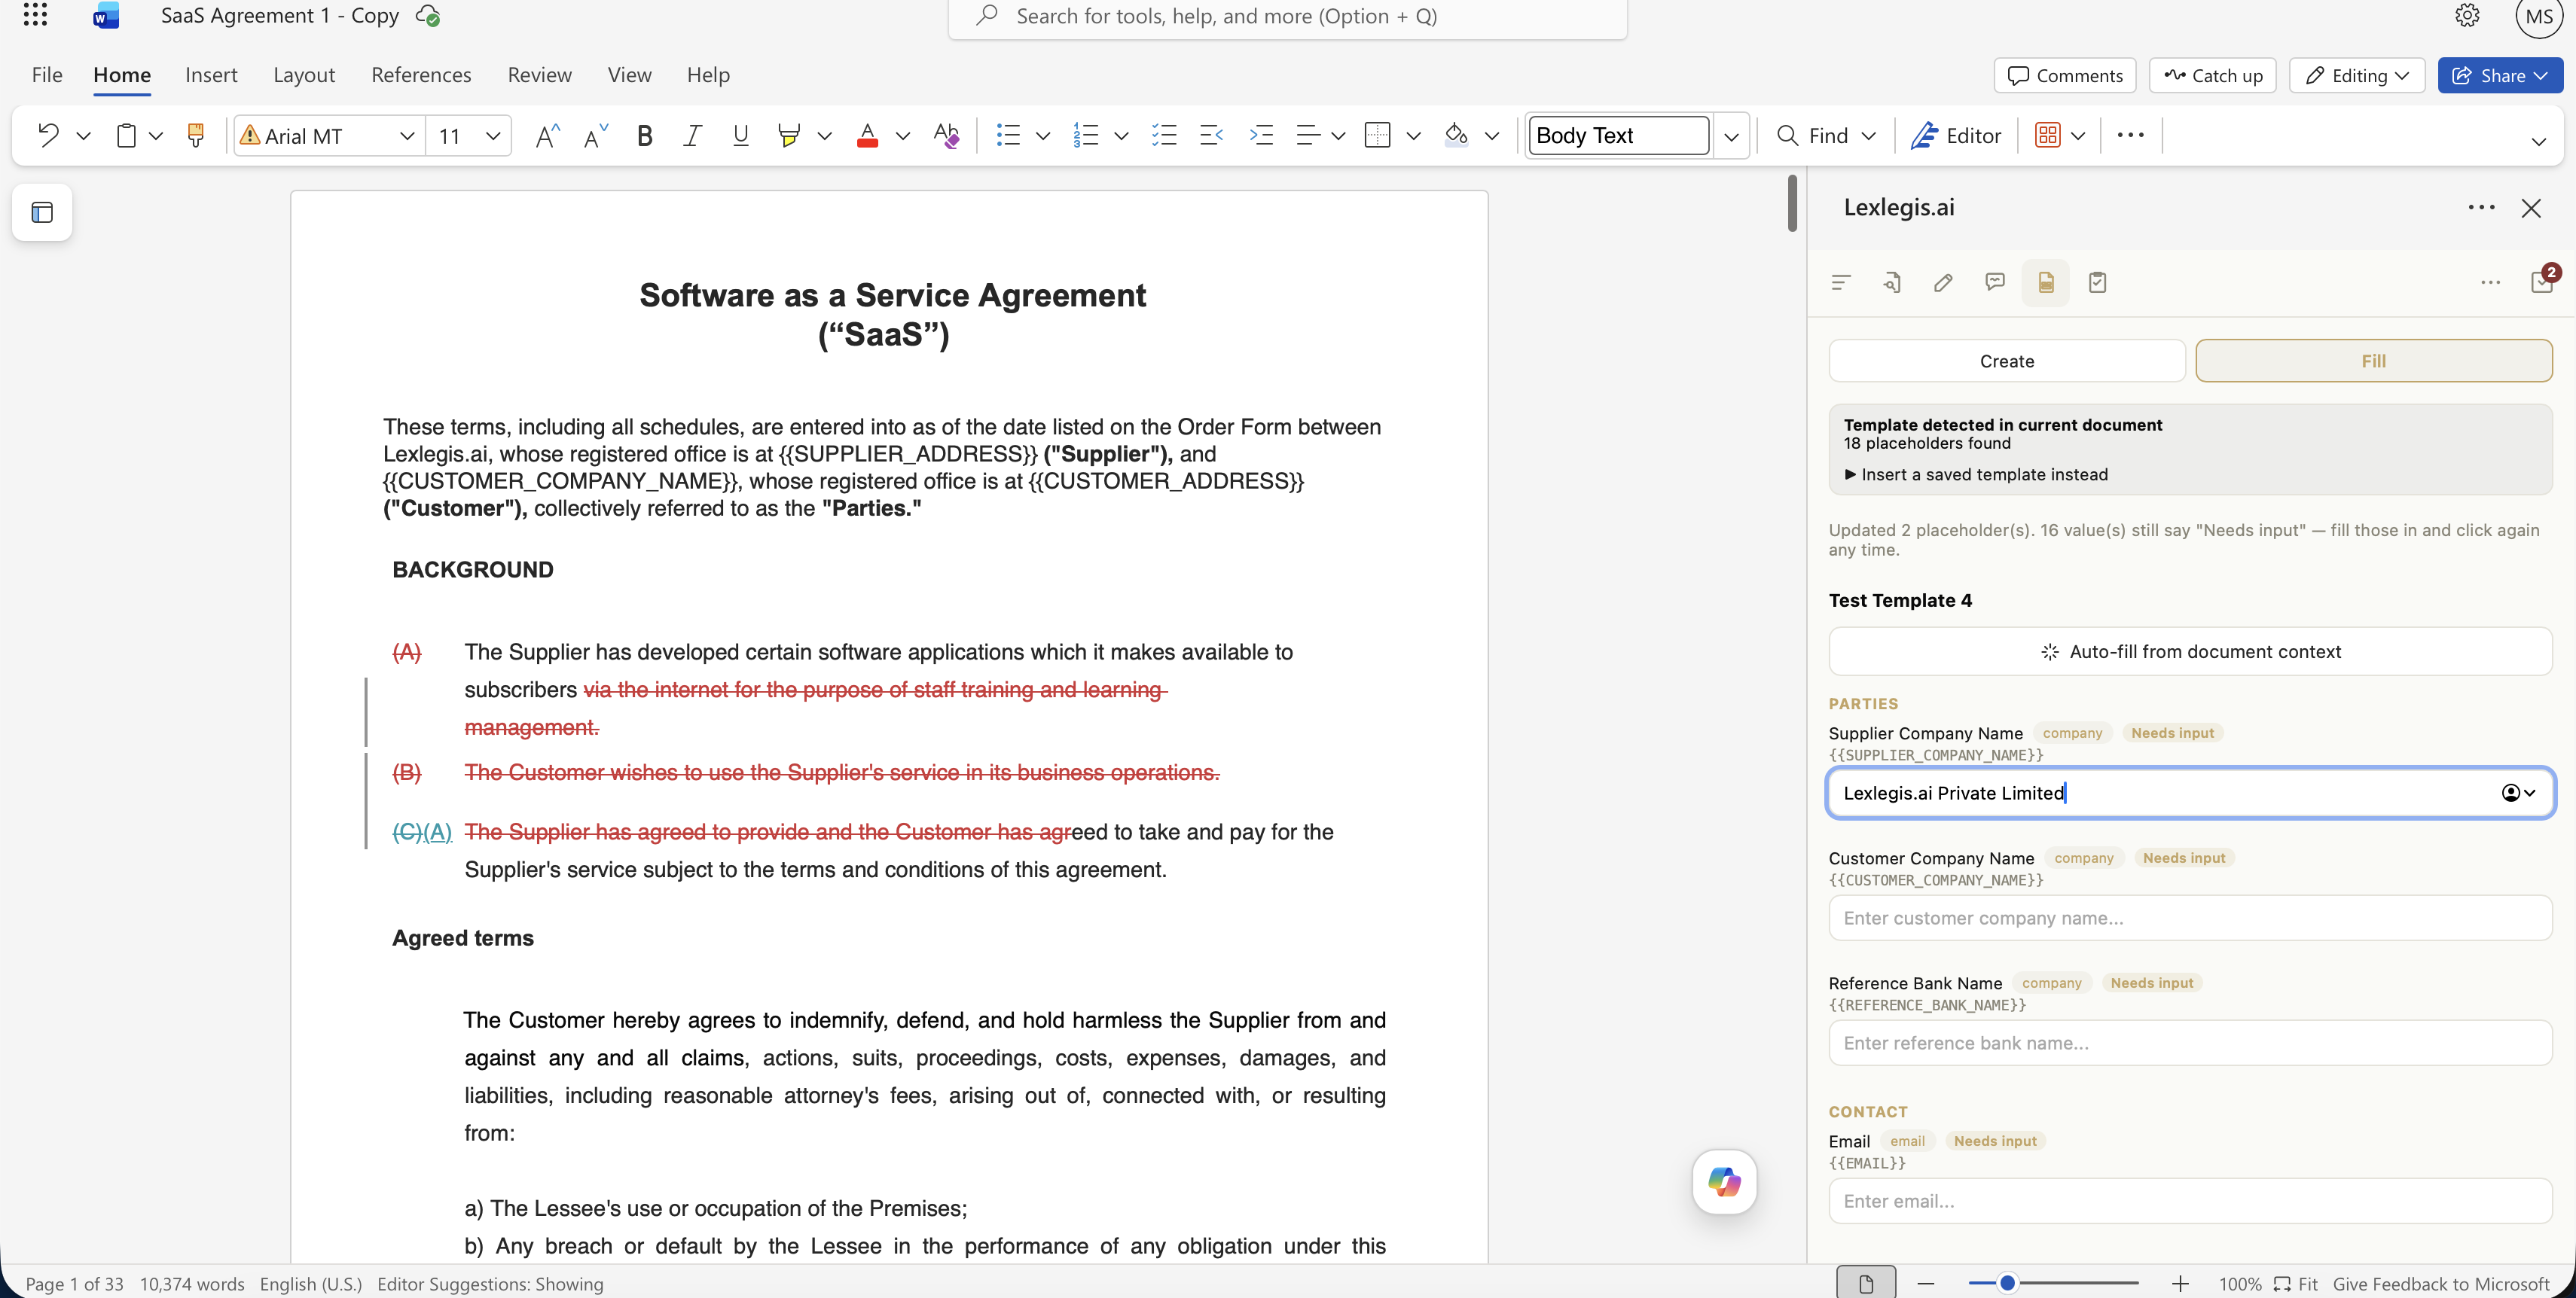This screenshot has width=2576, height=1298.
Task: Click the Lexlegis document import icon
Action: tap(1892, 283)
